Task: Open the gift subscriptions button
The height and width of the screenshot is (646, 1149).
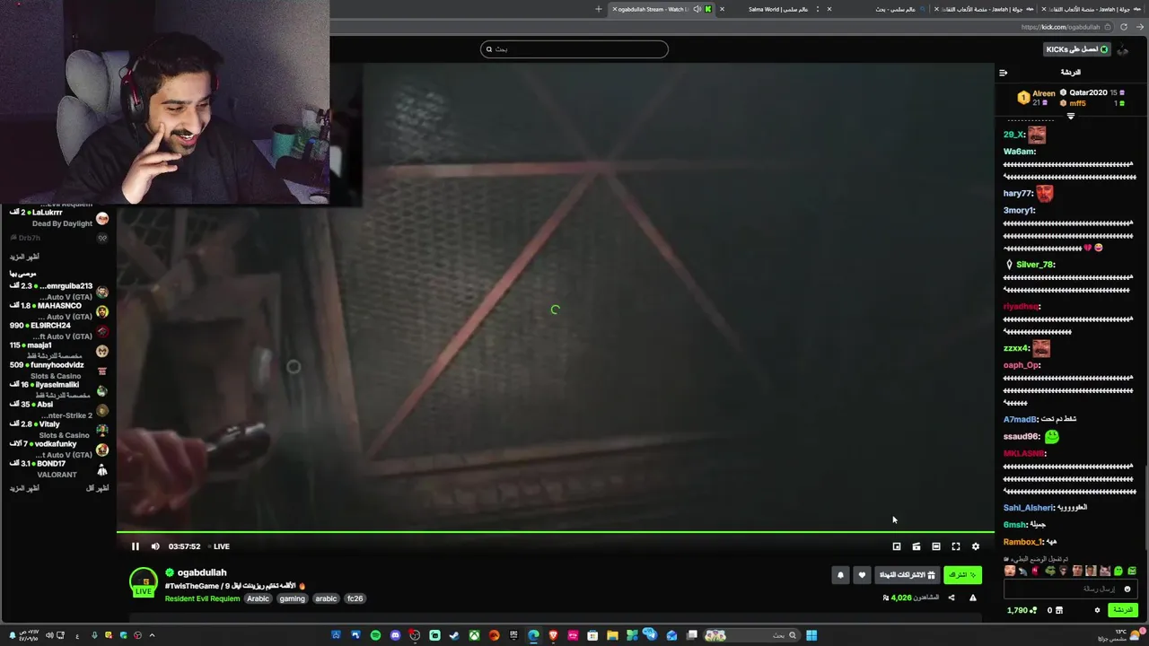Action: [x=907, y=575]
